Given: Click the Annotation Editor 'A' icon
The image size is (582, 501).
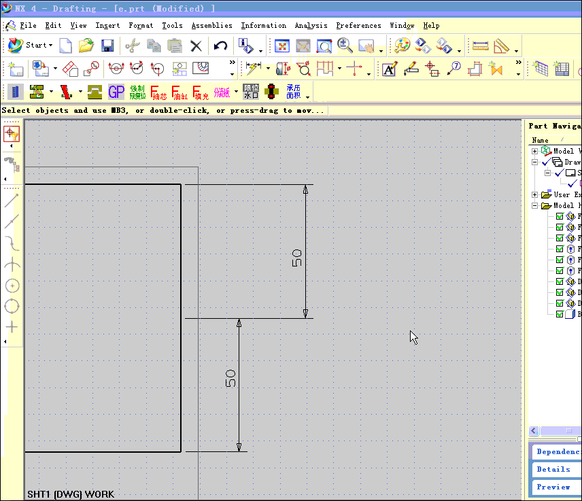Looking at the screenshot, I should [x=390, y=69].
